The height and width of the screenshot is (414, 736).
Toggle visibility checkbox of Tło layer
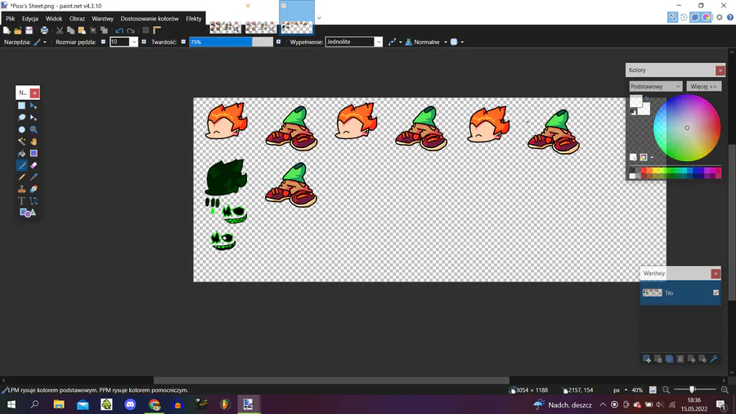click(716, 292)
